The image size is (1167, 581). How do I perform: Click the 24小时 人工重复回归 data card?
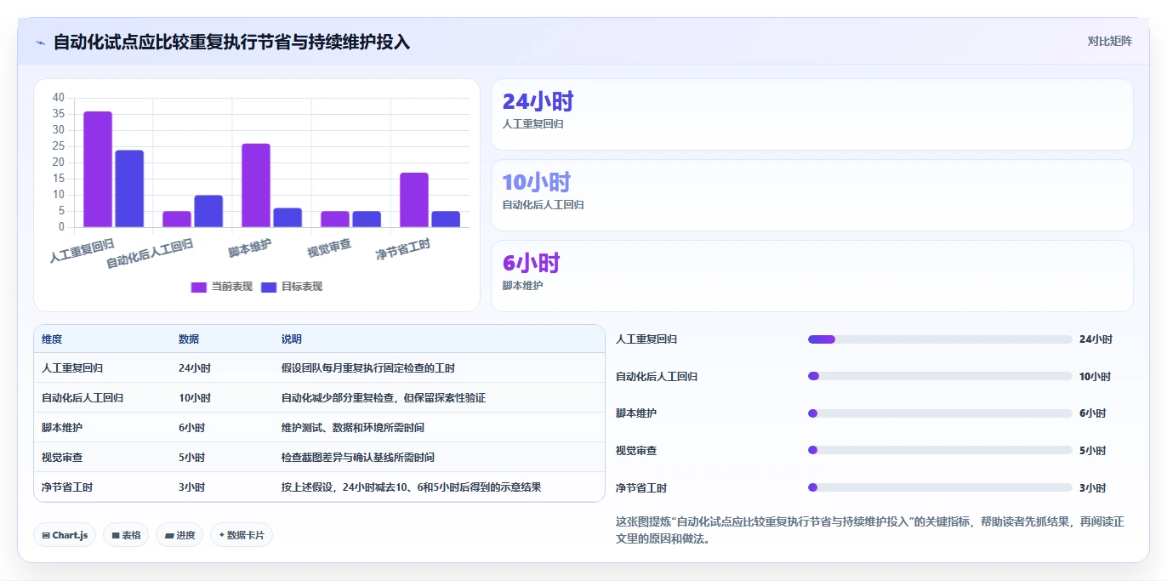tap(812, 115)
